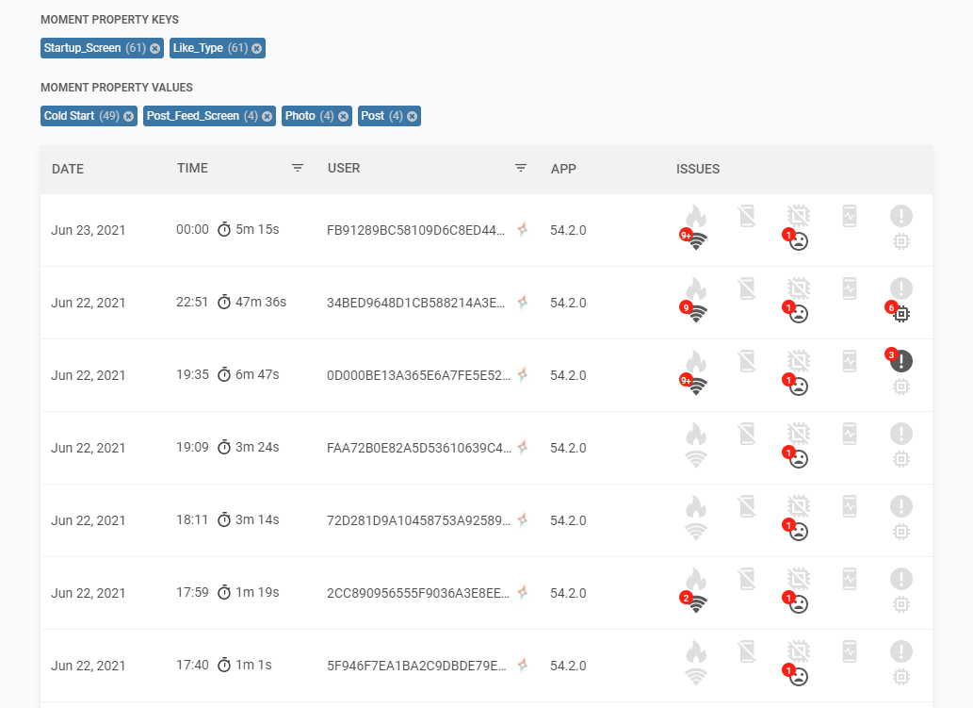Click sad face icon in 18:11 session
The height and width of the screenshot is (708, 973).
point(799,532)
